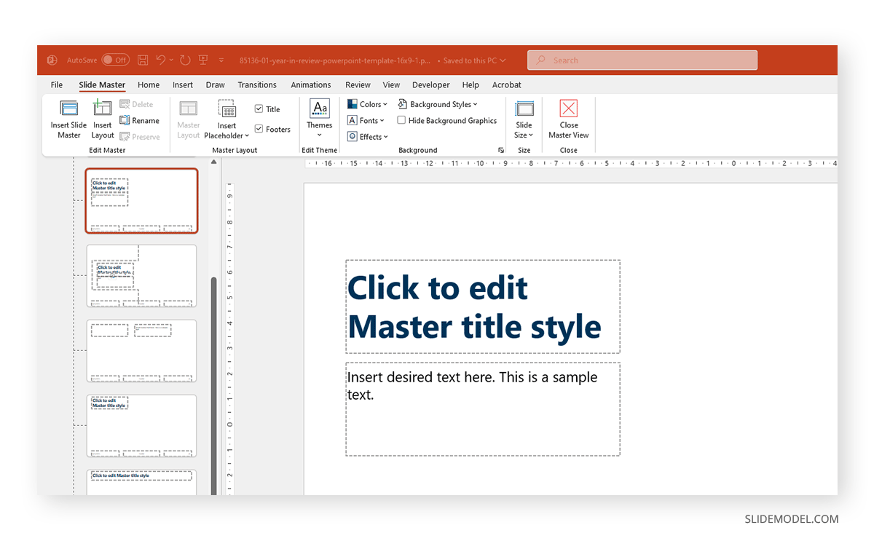This screenshot has height=541, width=874.
Task: Open the theme Colors palette
Action: tap(367, 103)
